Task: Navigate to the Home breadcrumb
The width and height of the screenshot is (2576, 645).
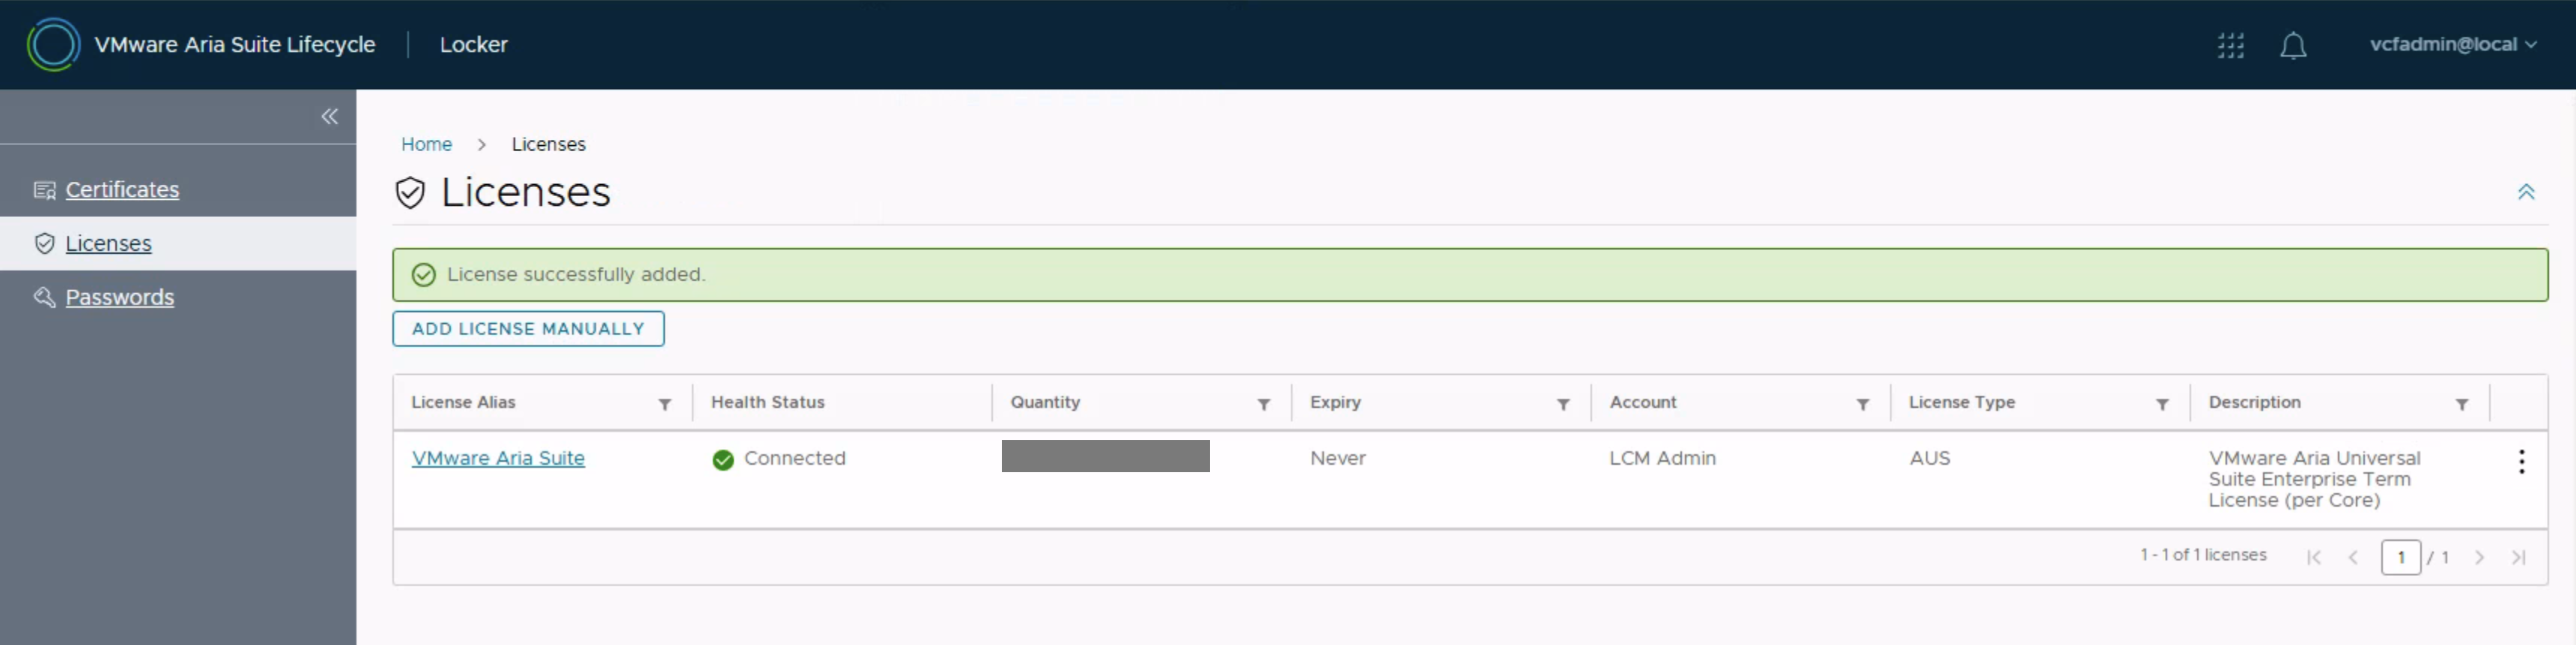Action: 426,144
